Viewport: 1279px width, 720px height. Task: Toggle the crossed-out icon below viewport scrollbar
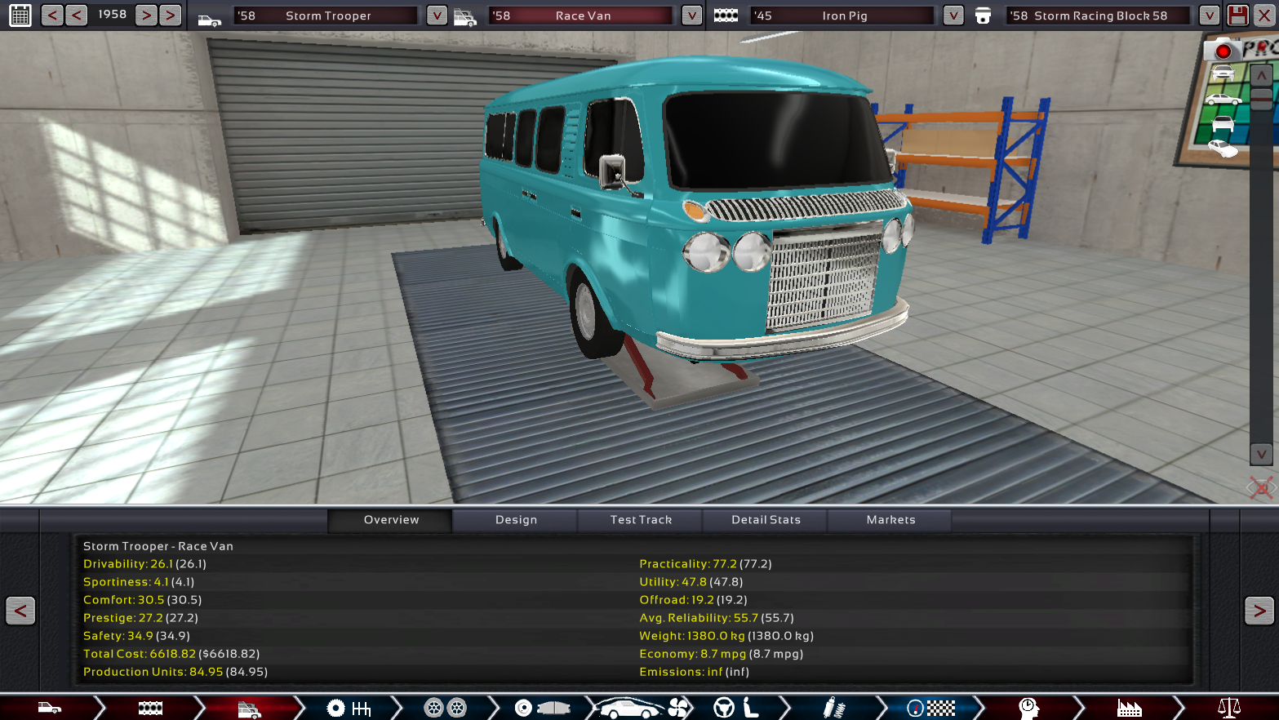click(1260, 488)
